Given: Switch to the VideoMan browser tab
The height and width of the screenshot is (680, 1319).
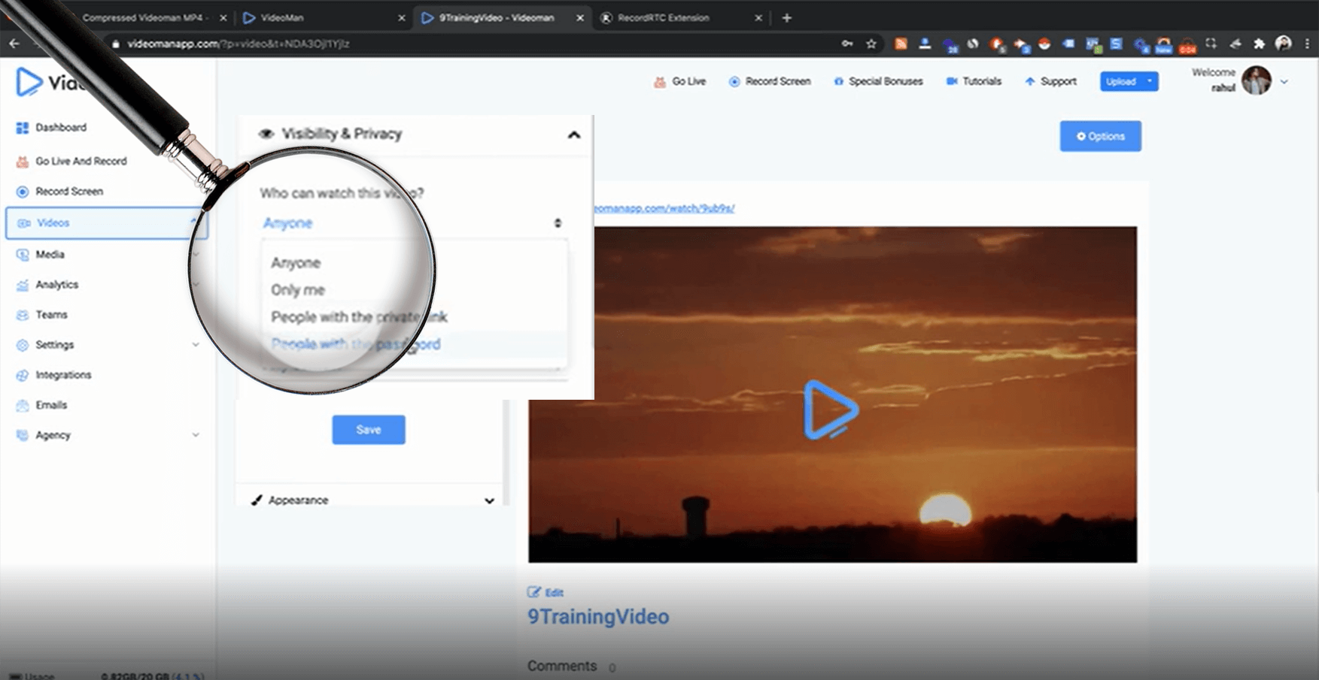Looking at the screenshot, I should pos(324,18).
